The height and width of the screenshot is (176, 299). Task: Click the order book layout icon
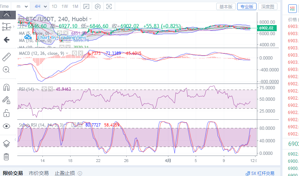(x=292, y=9)
